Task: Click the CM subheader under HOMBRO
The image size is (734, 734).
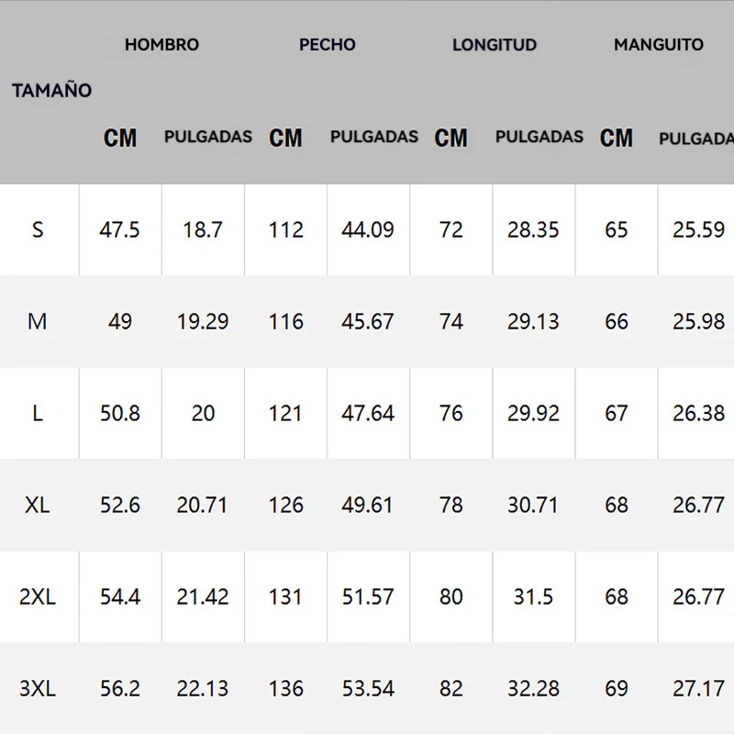Action: (x=120, y=138)
